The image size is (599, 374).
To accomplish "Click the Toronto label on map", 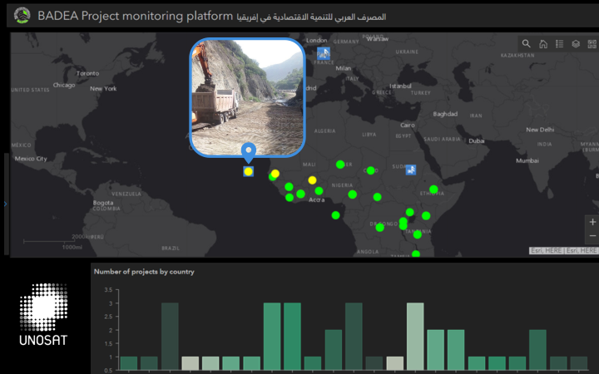I will tap(87, 73).
